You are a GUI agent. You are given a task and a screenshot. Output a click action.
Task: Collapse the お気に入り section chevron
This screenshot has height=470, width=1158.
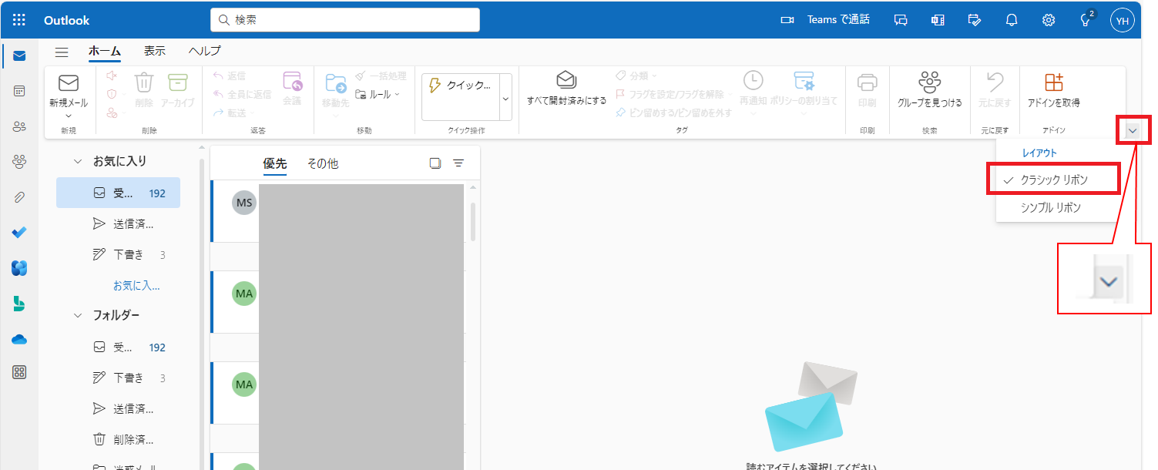[77, 161]
